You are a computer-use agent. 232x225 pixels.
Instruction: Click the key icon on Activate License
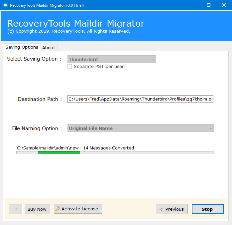tap(58, 209)
